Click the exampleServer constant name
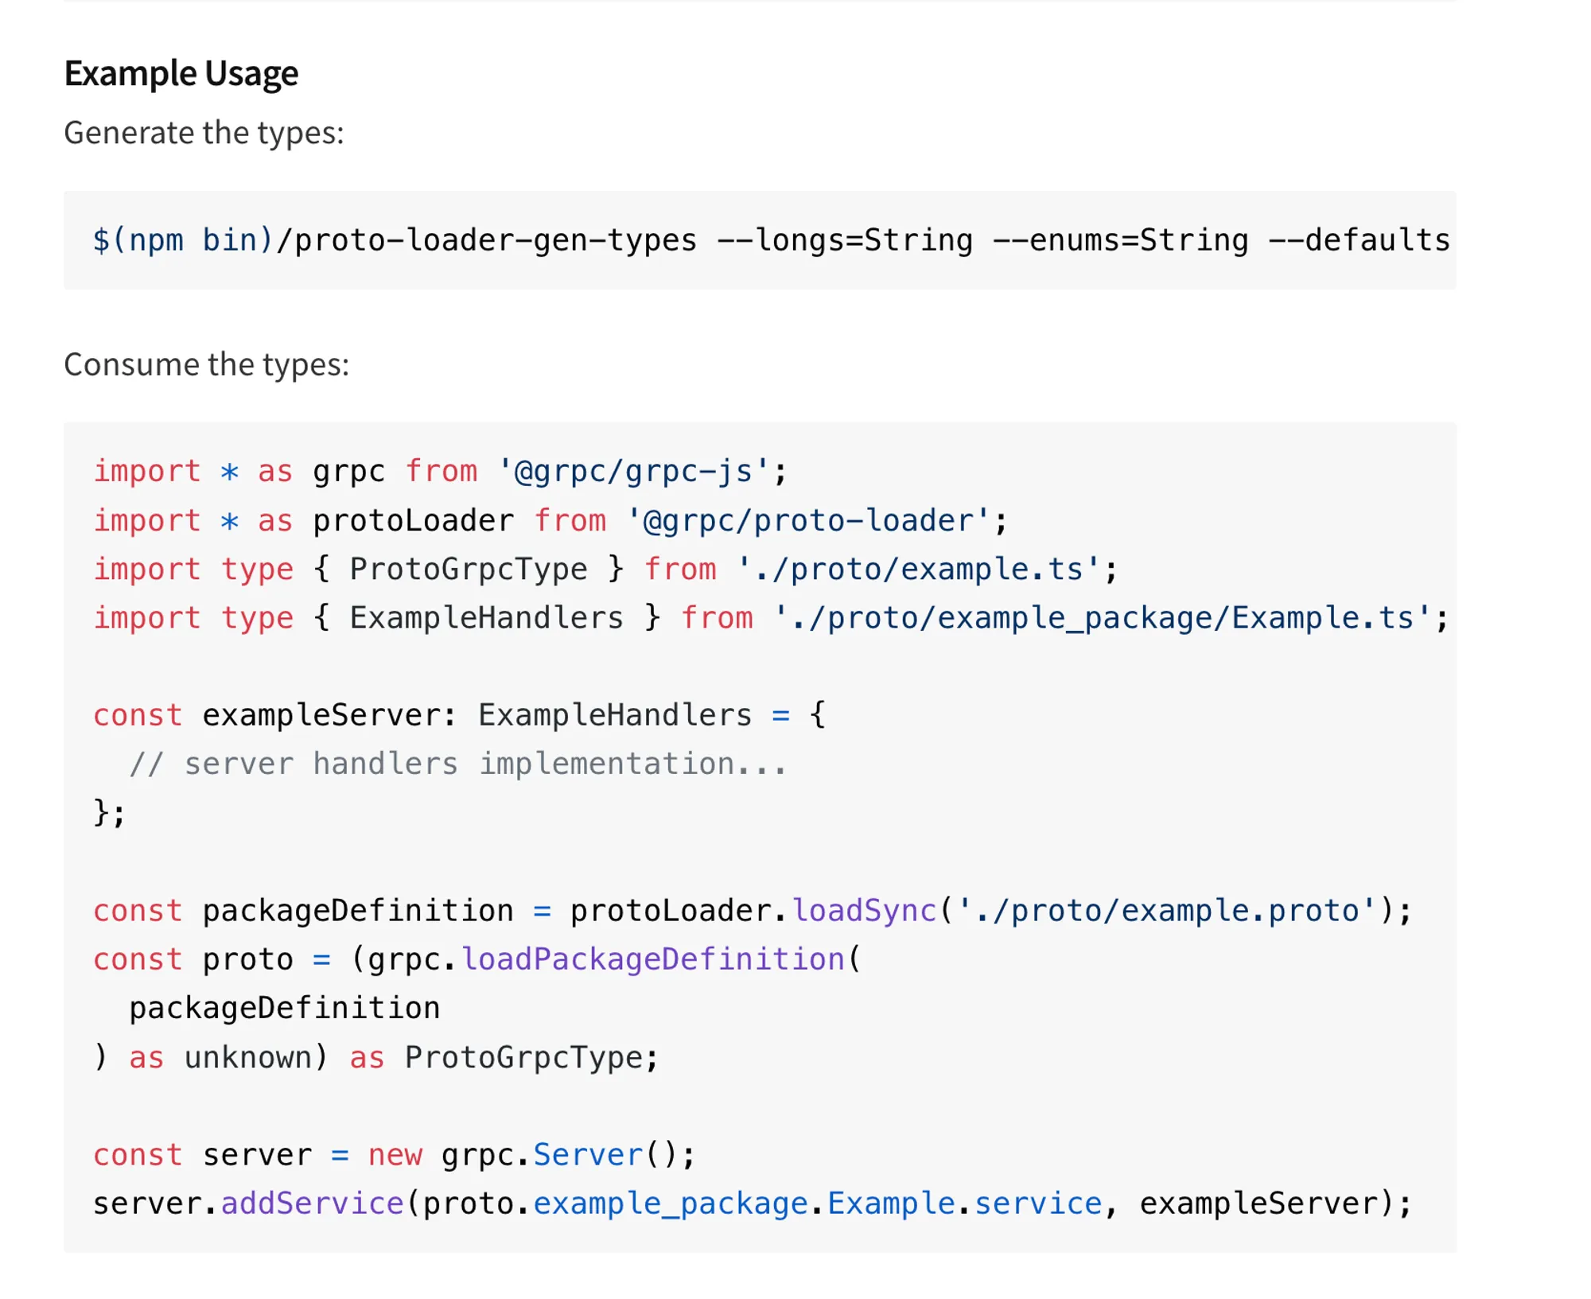 pos(321,715)
